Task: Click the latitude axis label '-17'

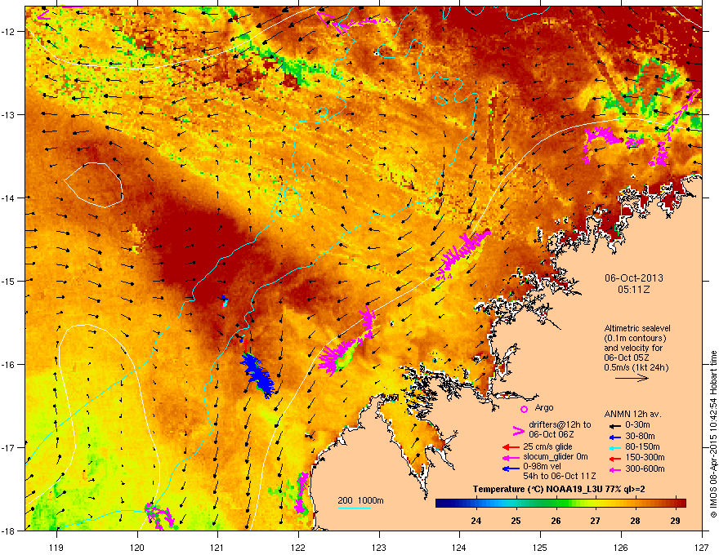Action: (x=8, y=447)
